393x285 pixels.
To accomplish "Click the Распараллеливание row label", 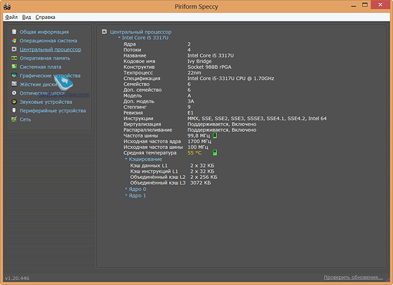I will pyautogui.click(x=147, y=130).
